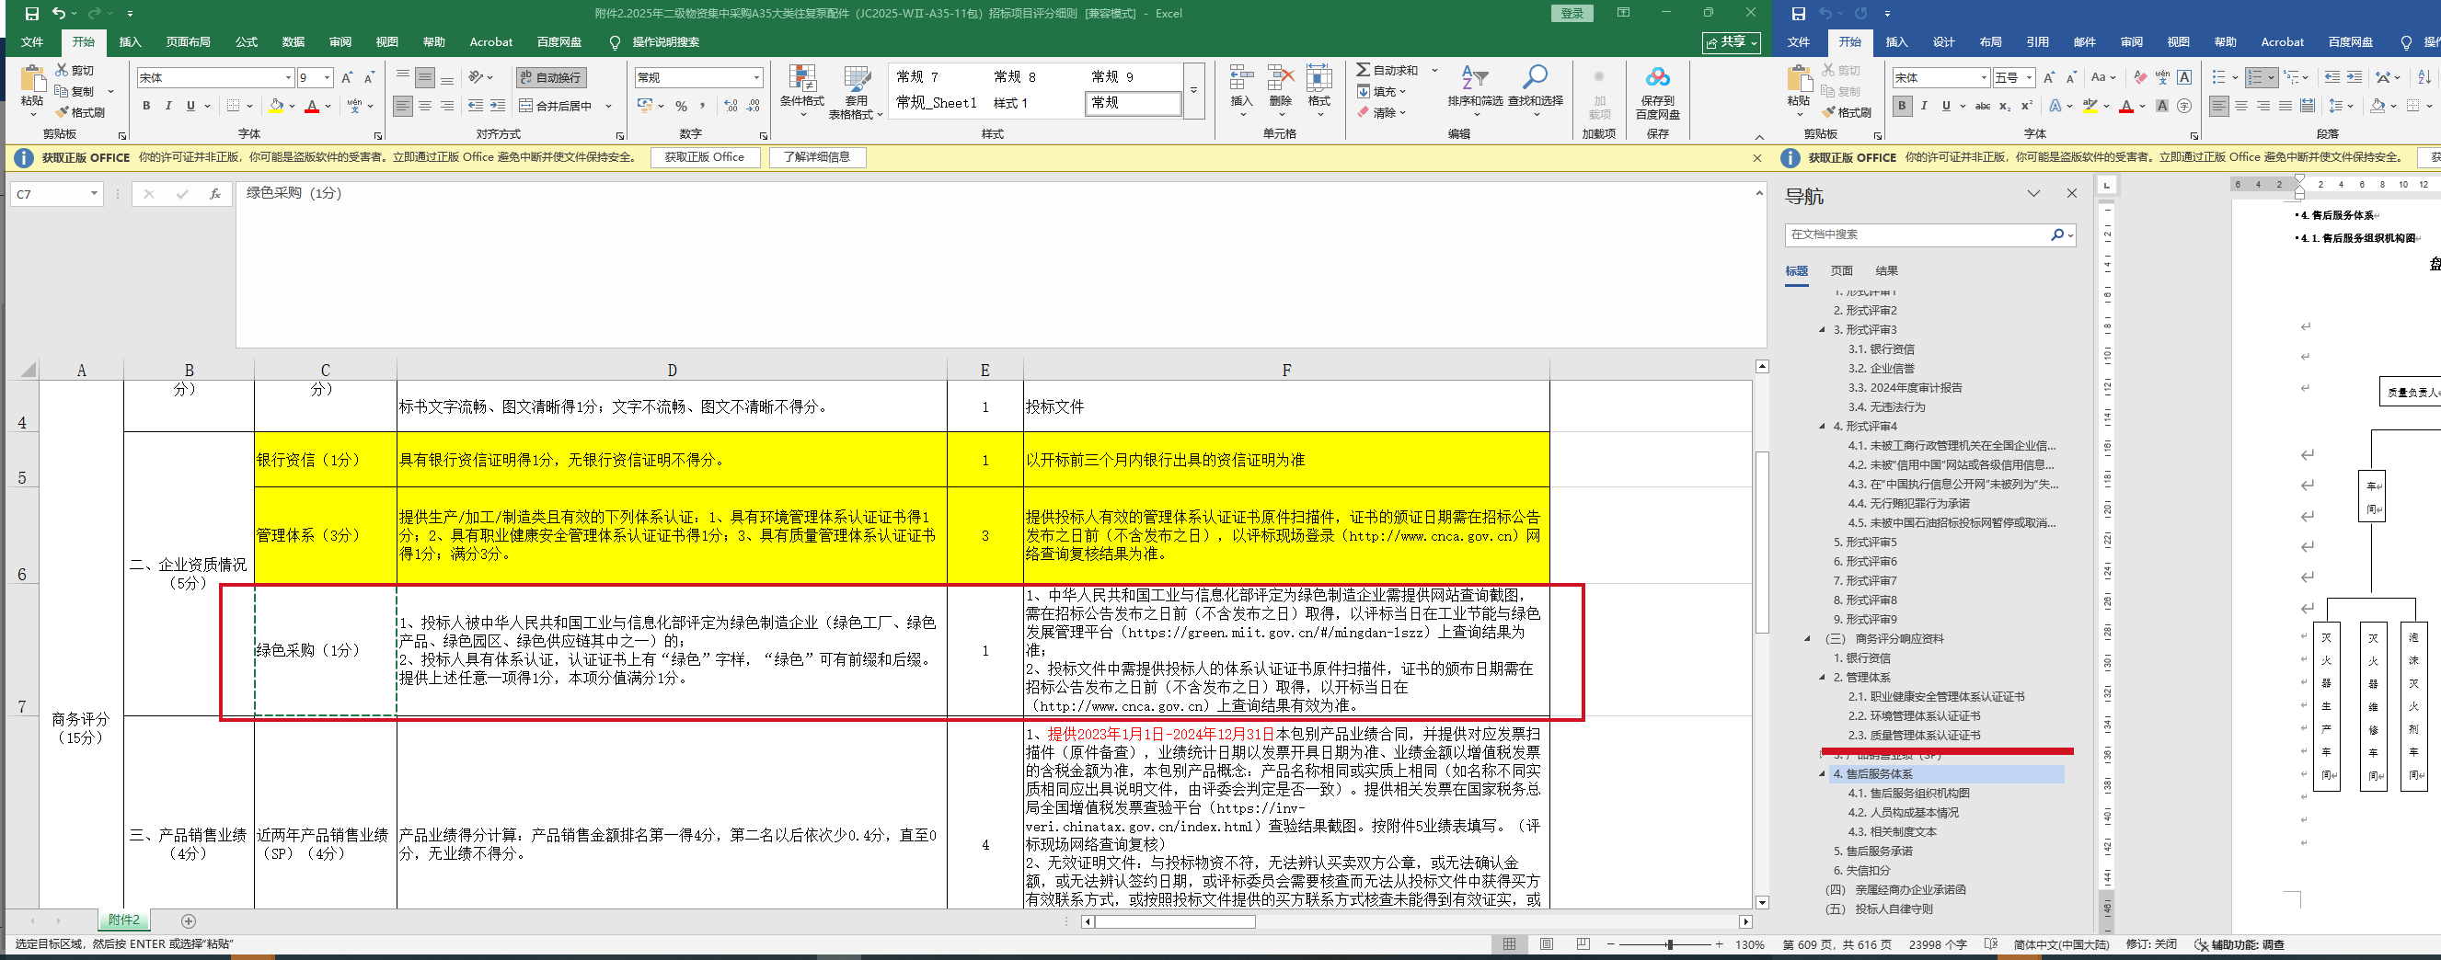The image size is (2441, 960).
Task: Toggle Italic in the Word font group
Action: (x=1924, y=106)
